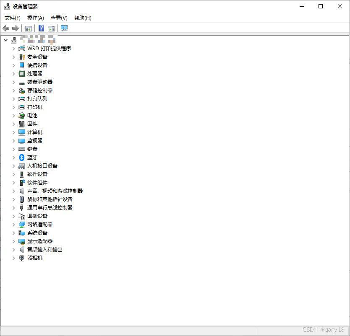Close the 设备管理器 window
This screenshot has width=350, height=336.
click(x=340, y=6)
